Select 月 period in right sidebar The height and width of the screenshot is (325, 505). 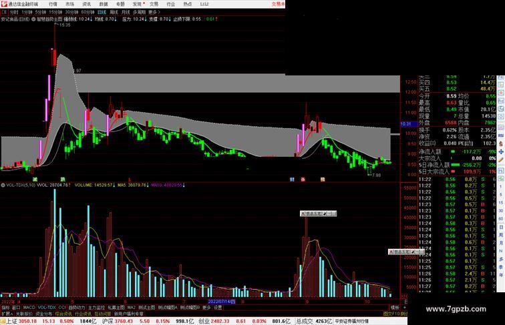[501, 244]
